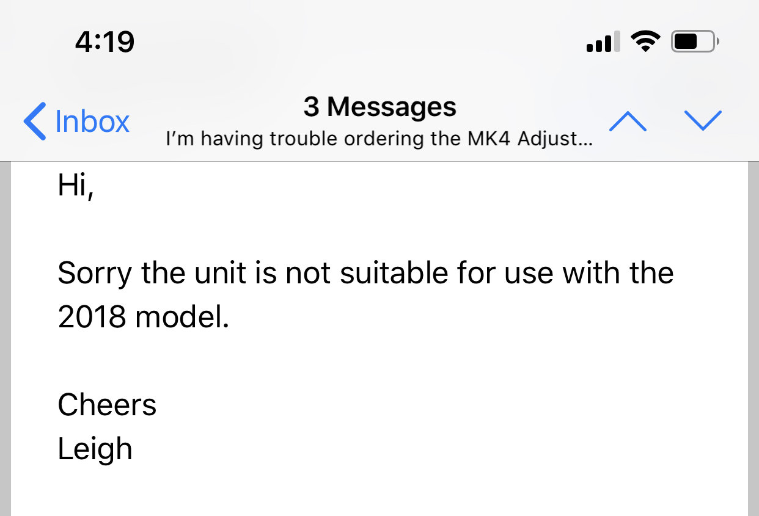Tap the "Hi," greeting line

point(75,185)
